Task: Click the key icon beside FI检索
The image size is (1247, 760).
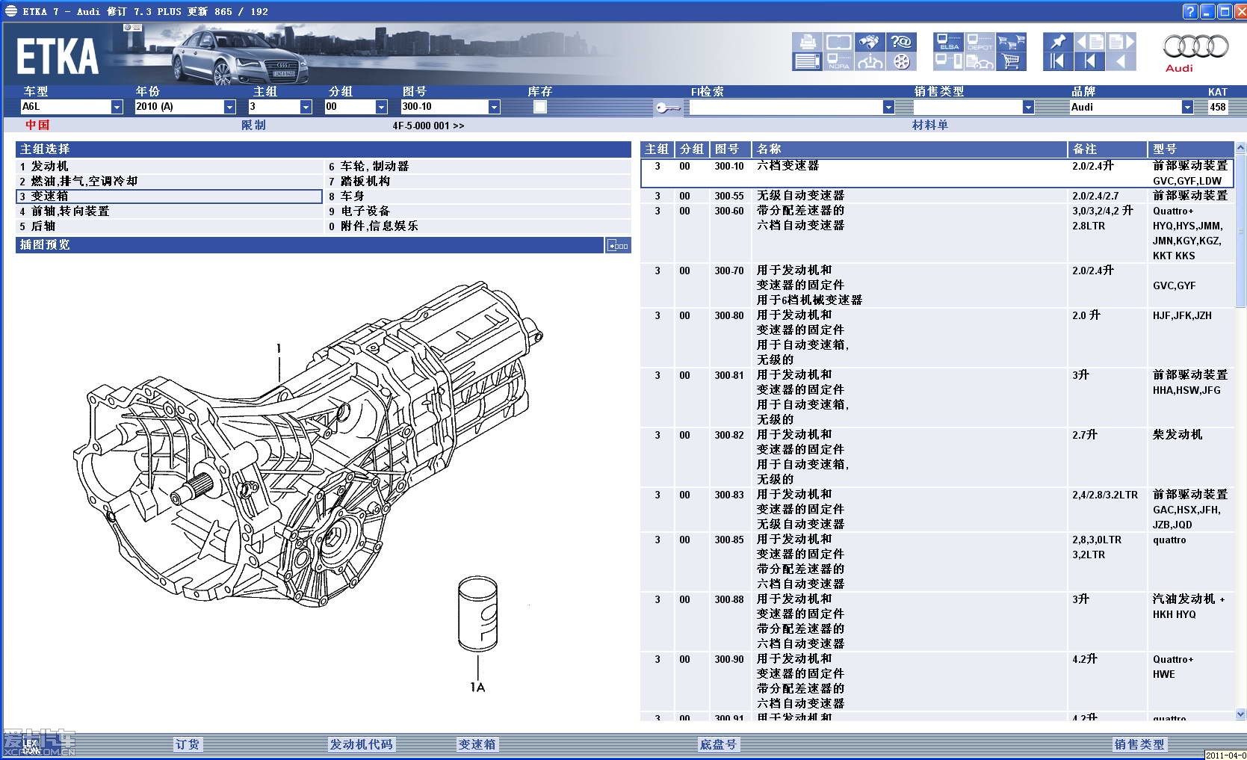Action: 667,108
